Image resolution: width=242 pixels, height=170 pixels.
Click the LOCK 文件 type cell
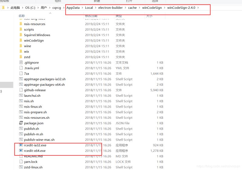click(123, 162)
